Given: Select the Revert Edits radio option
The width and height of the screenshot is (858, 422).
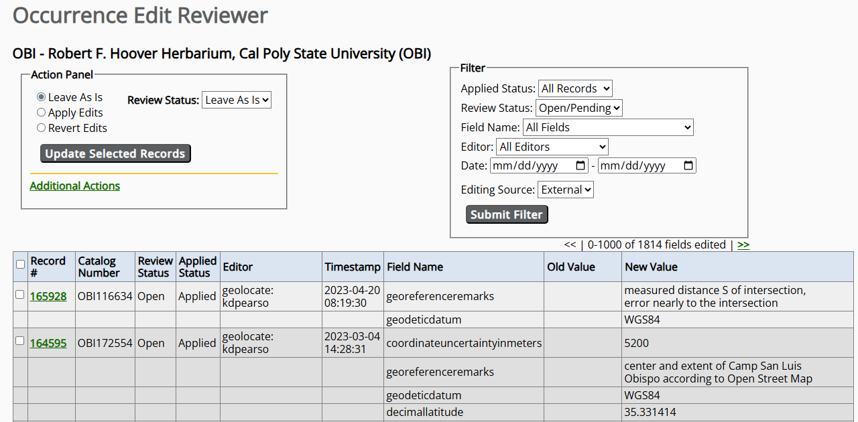Looking at the screenshot, I should [42, 128].
